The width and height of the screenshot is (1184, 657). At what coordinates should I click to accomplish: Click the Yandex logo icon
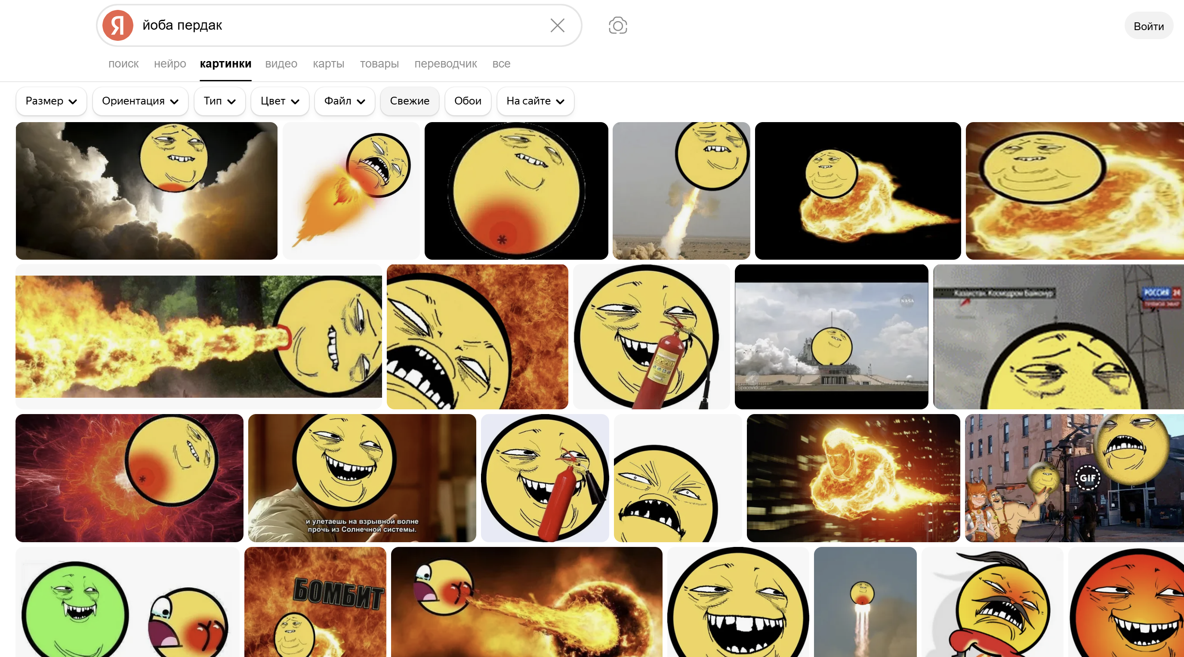coord(117,25)
